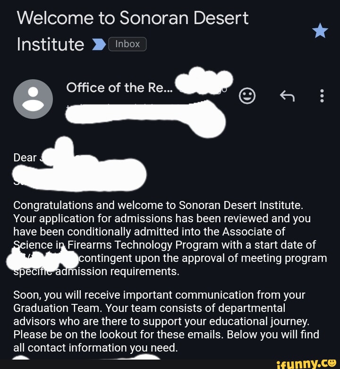Click the blue importance marker

coord(99,45)
